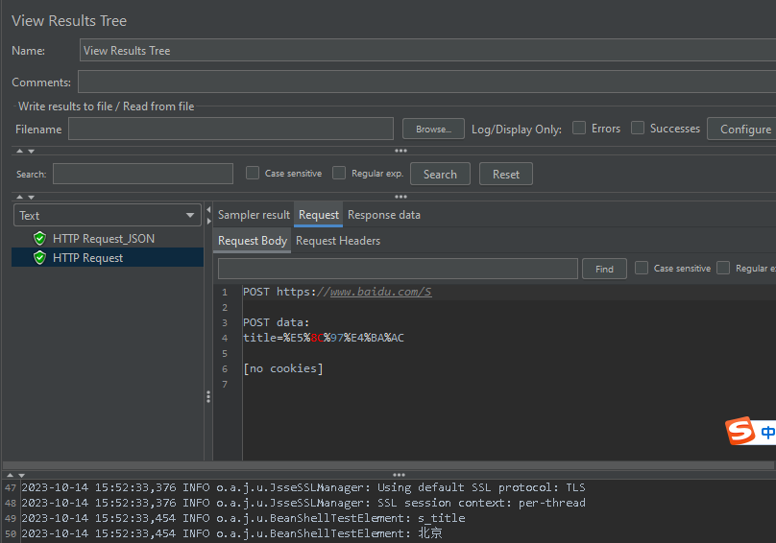Toggle the Chinese input mode indicator
776x543 pixels.
click(767, 433)
